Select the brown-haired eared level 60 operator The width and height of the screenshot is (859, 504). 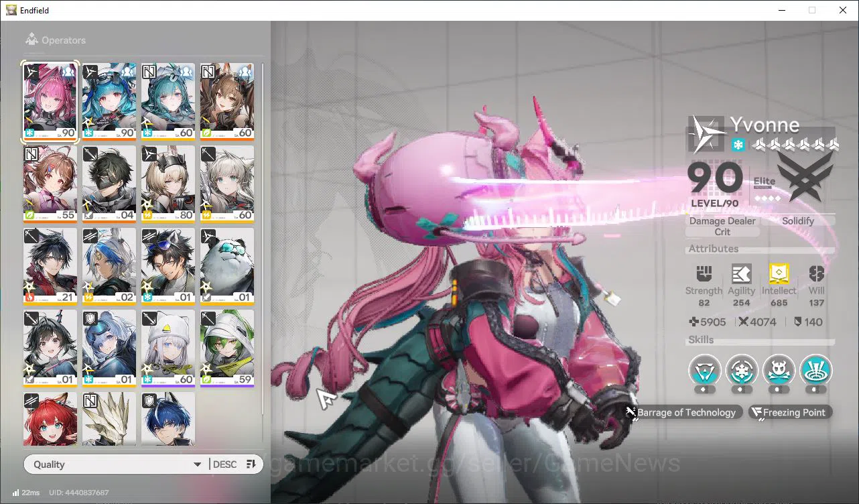pos(227,102)
